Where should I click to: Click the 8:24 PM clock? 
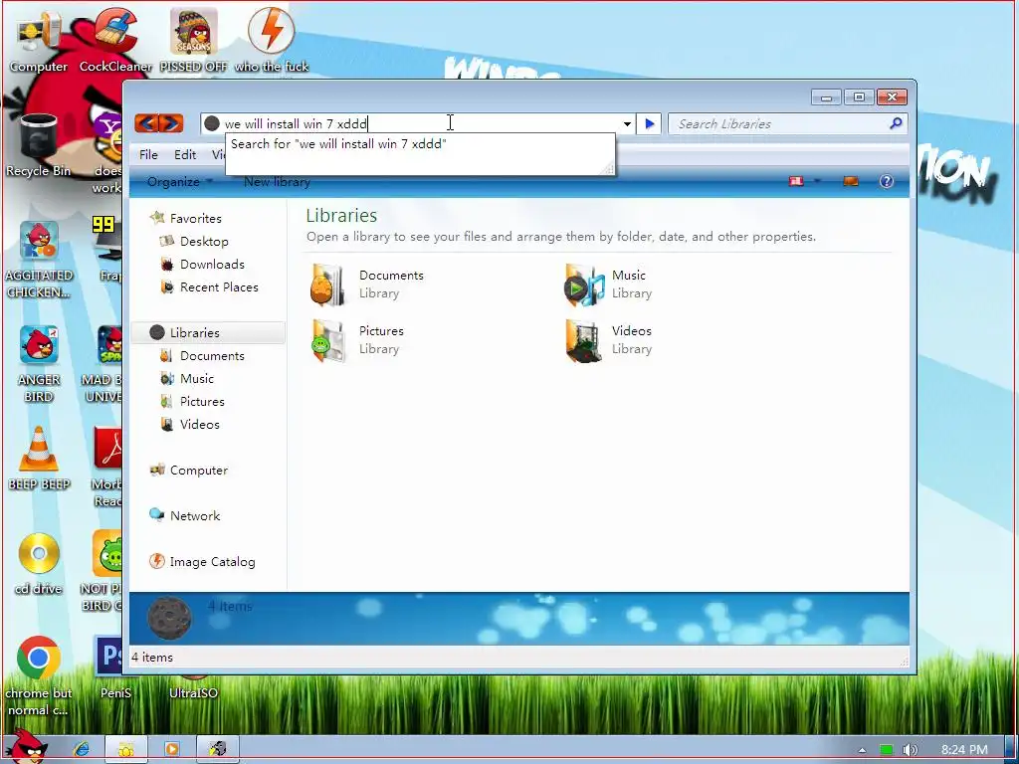click(964, 750)
